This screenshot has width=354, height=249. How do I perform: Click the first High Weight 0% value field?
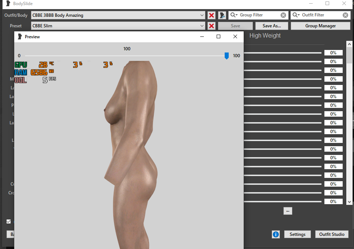tap(333, 53)
